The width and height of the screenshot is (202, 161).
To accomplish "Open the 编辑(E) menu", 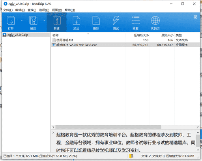I will [x=20, y=10].
